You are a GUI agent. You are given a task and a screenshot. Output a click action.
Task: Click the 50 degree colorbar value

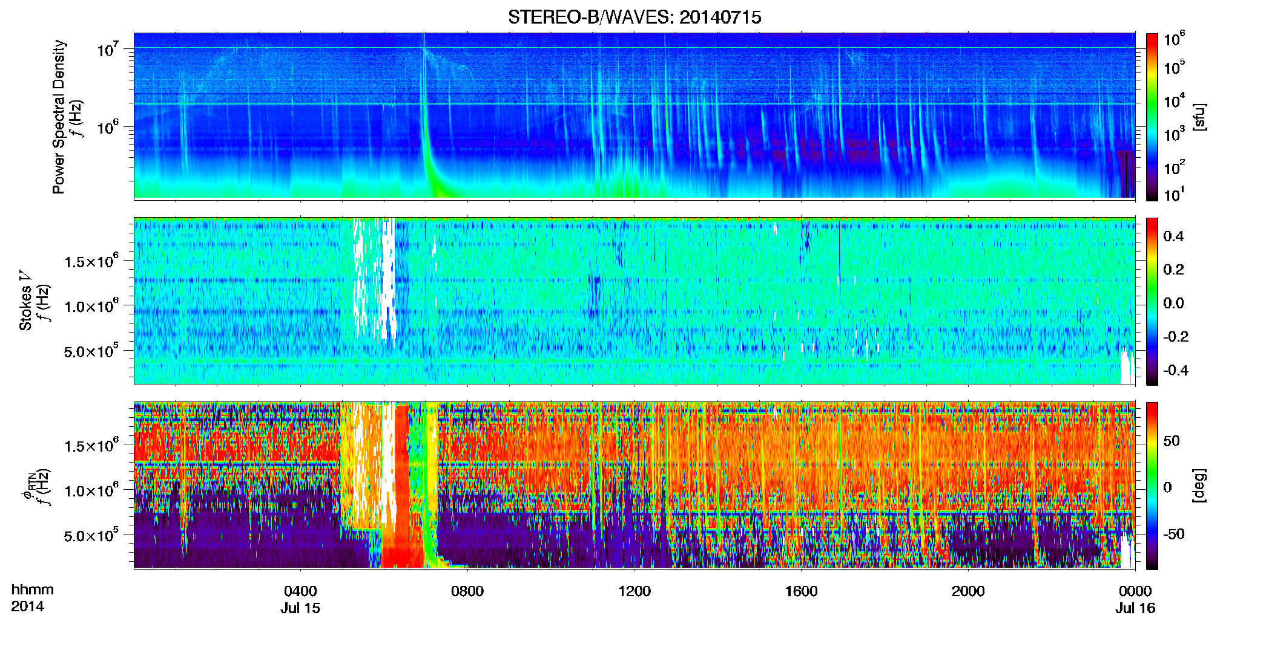point(1172,441)
